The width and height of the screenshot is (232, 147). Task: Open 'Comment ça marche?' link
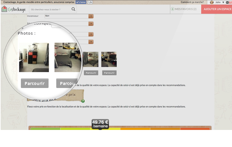coord(192,2)
